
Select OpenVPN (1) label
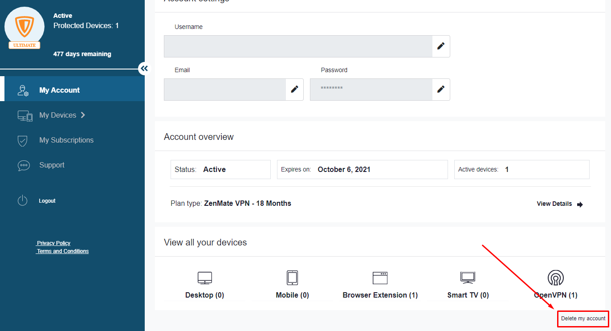(556, 295)
